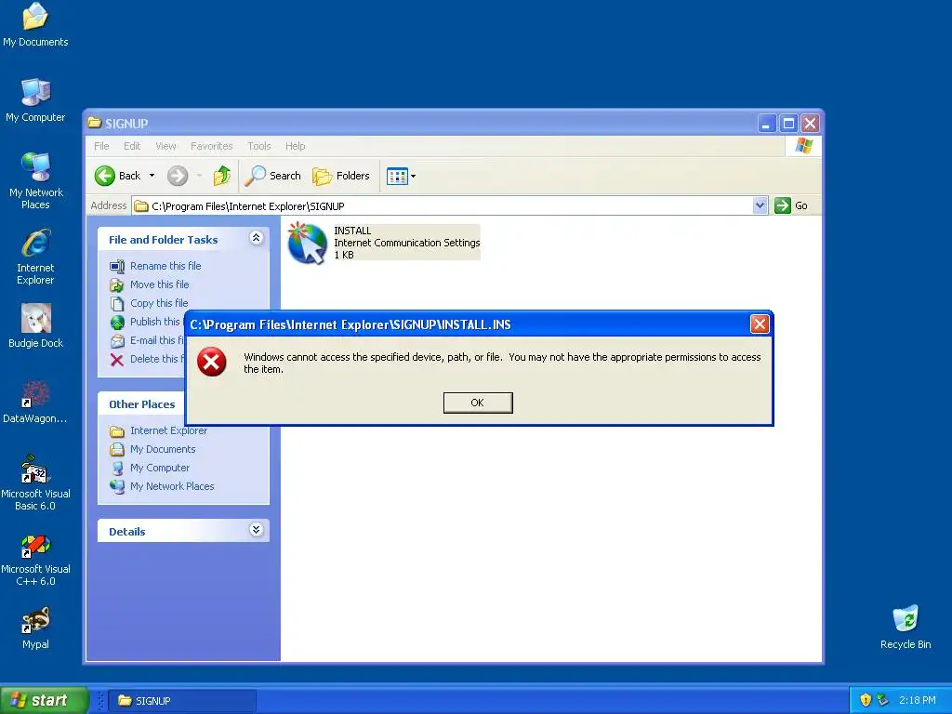Viewport: 952px width, 714px height.
Task: Toggle the Folders pane
Action: click(x=341, y=176)
